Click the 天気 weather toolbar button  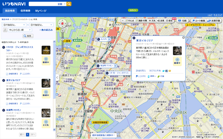pyautogui.click(x=152, y=21)
